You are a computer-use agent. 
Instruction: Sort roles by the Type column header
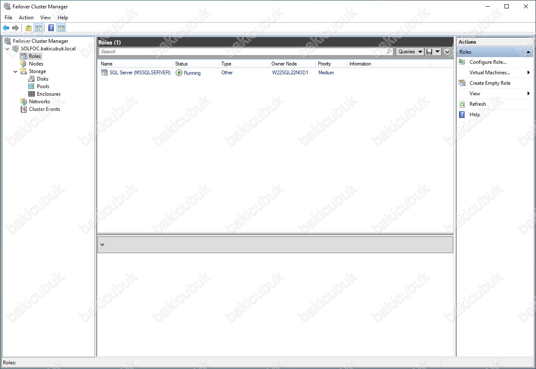[x=244, y=64]
